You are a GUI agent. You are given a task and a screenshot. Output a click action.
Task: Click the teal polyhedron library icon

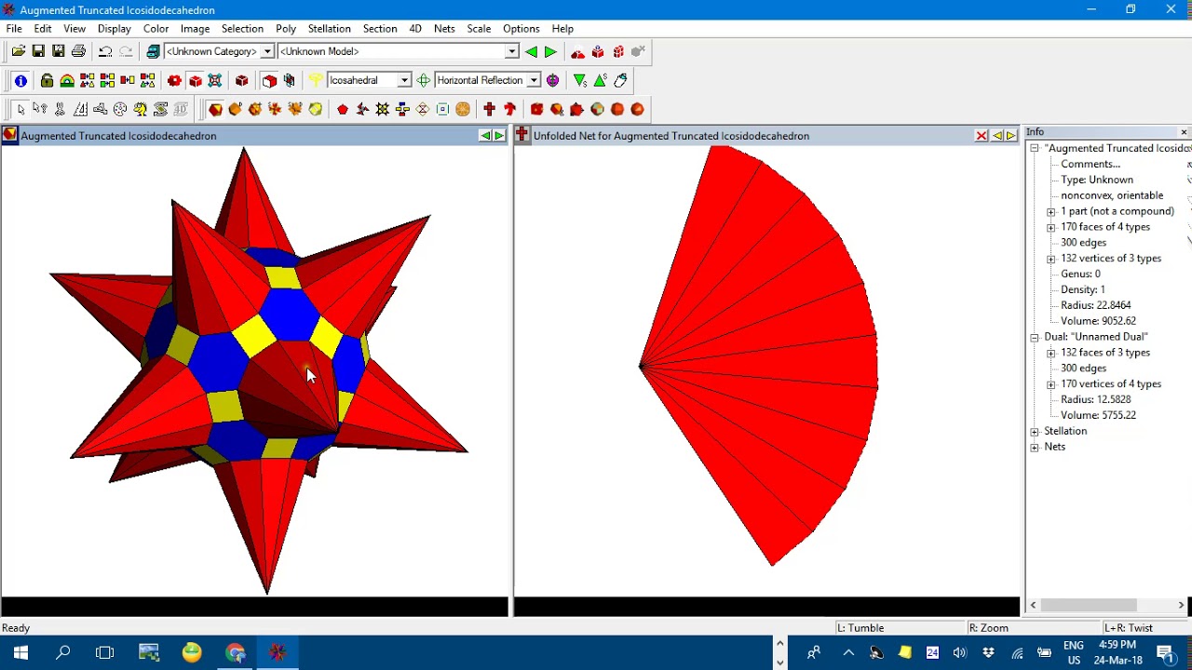pos(153,51)
